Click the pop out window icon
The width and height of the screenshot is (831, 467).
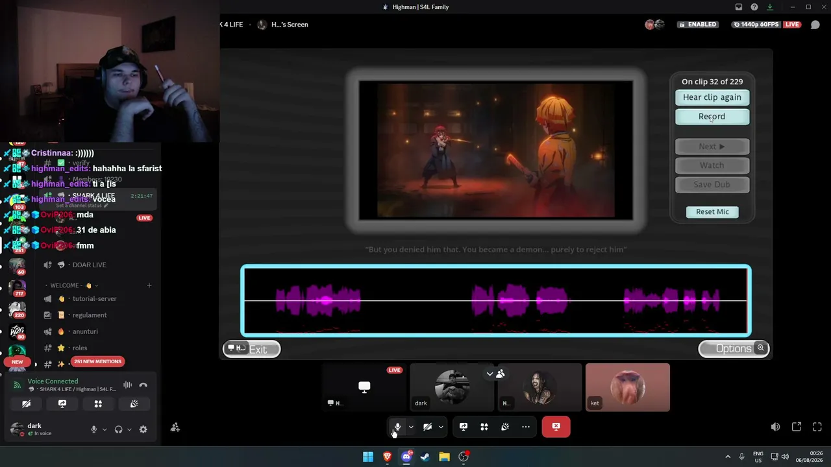[x=797, y=427]
